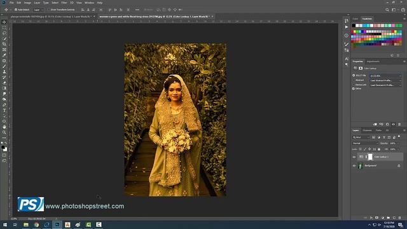Select the Crop tool

(4, 44)
